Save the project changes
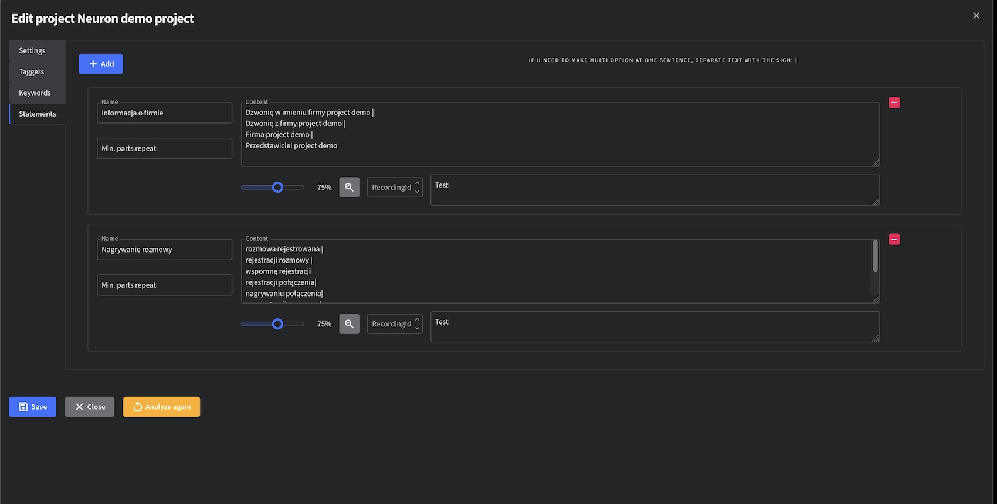Image resolution: width=997 pixels, height=504 pixels. click(x=33, y=407)
